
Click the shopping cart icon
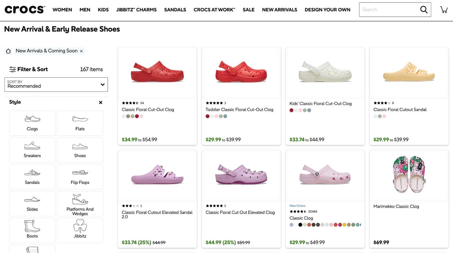pos(444,10)
